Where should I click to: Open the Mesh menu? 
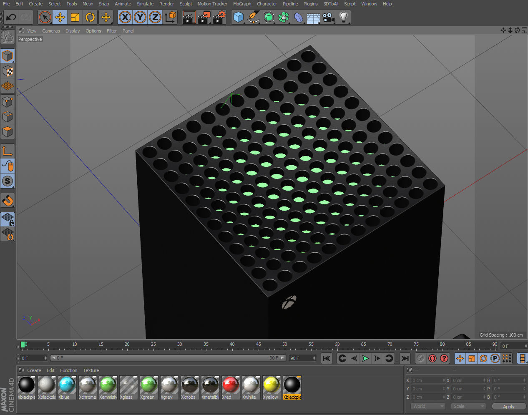88,4
